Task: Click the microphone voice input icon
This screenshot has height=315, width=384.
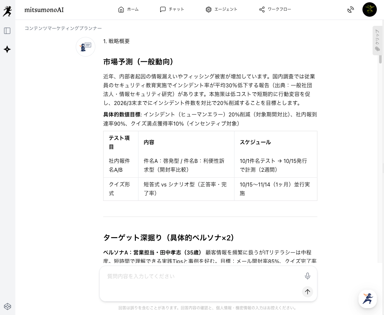Action: point(307,276)
